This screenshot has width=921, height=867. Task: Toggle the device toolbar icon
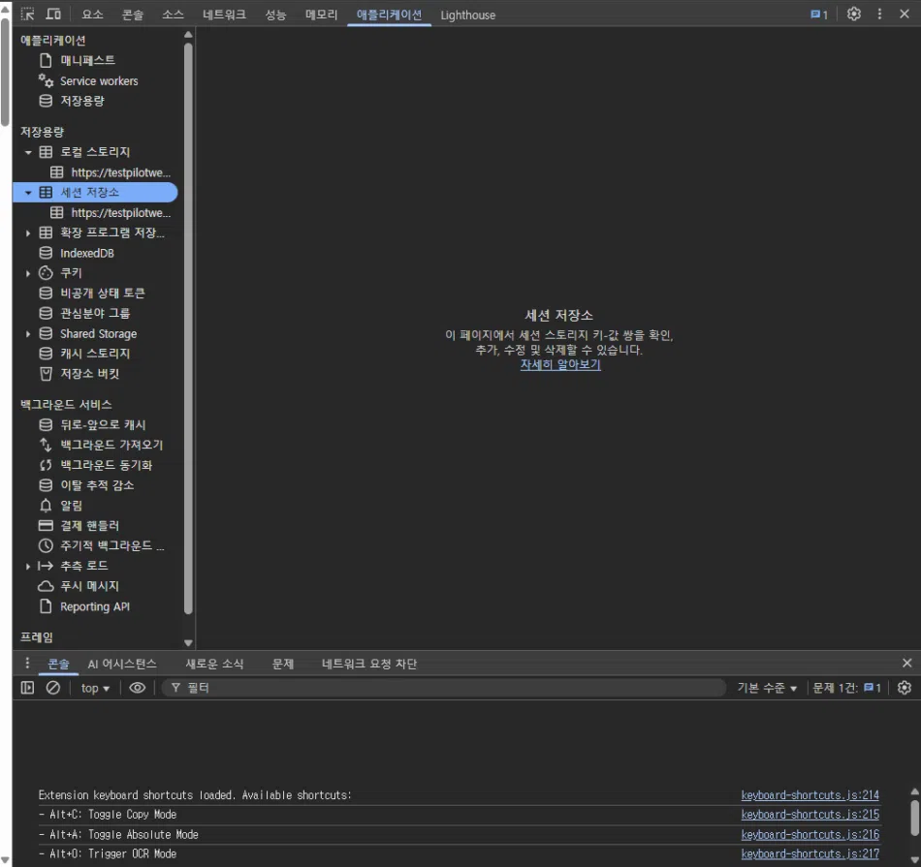point(53,15)
